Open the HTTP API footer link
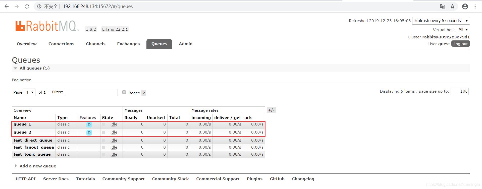Image resolution: width=482 pixels, height=189 pixels. (26, 179)
